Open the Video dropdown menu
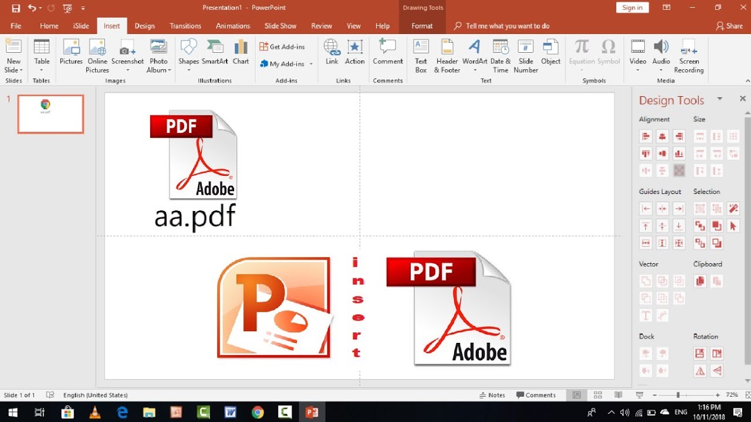Viewport: 751px width, 422px height. [x=638, y=70]
